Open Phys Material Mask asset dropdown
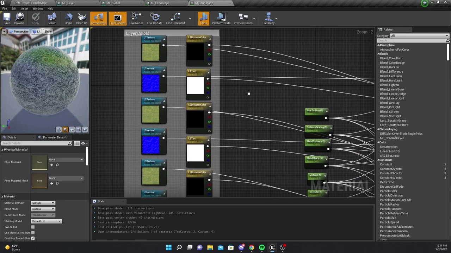Image resolution: width=451 pixels, height=253 pixels. (66, 178)
